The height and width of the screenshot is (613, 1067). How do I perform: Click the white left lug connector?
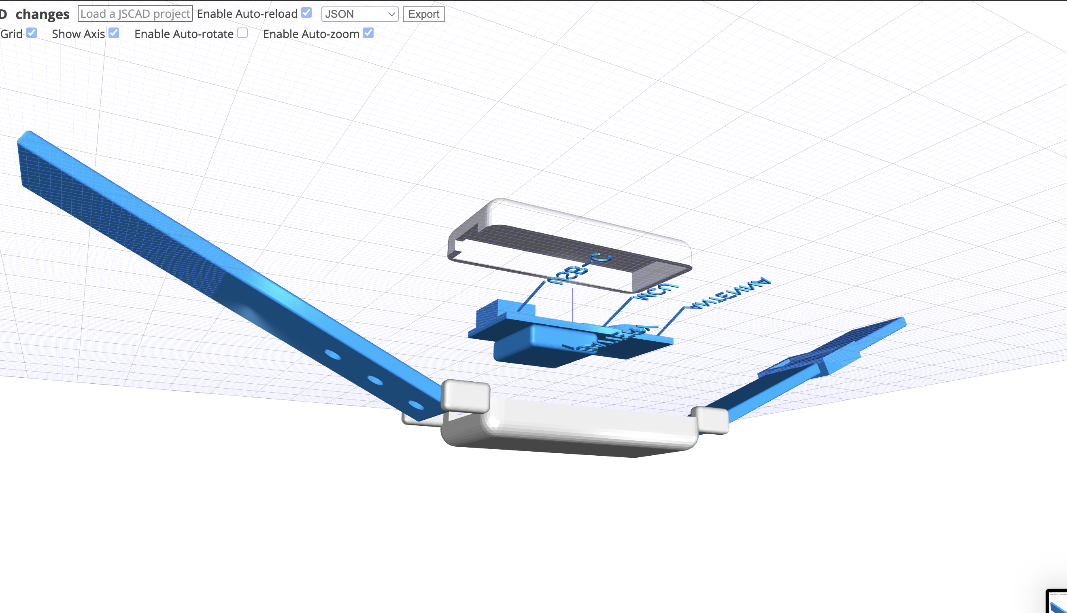(465, 396)
